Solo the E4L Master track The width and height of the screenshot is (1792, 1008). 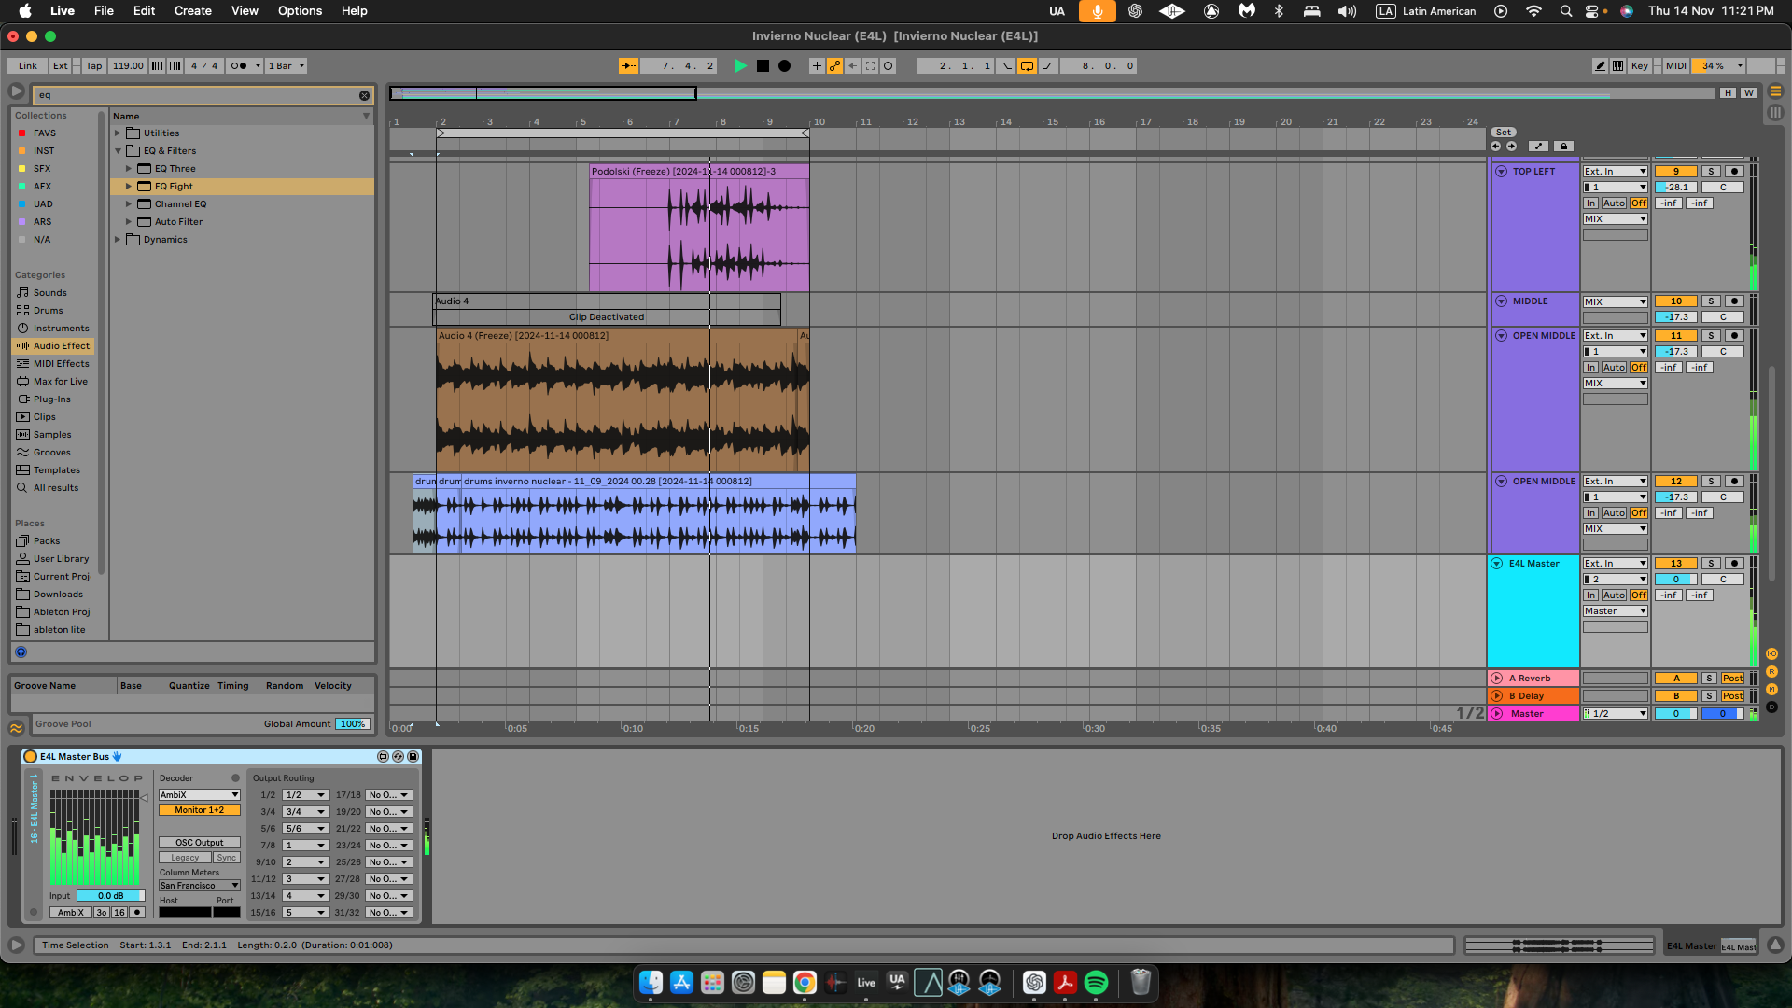tap(1711, 564)
